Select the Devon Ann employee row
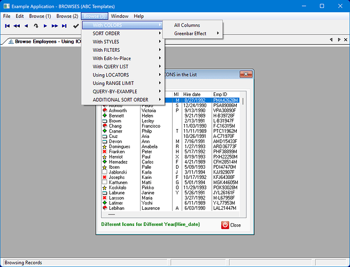350x267 pixels. pyautogui.click(x=170, y=142)
